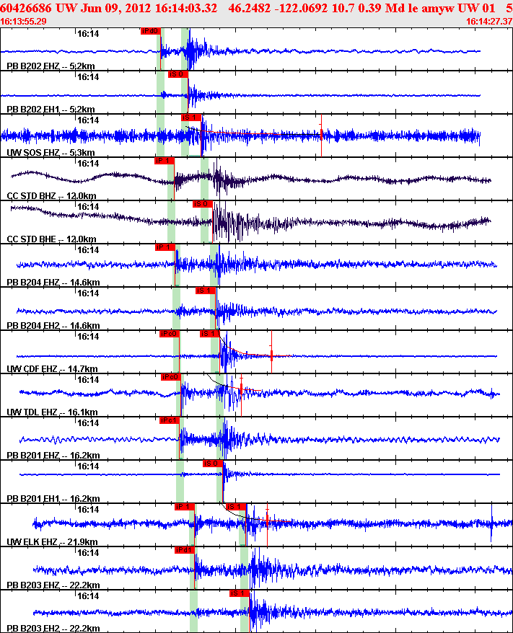The image size is (513, 633).
Task: Click the PB B201 EHZ -- 16.2km label
Action: tap(53, 455)
